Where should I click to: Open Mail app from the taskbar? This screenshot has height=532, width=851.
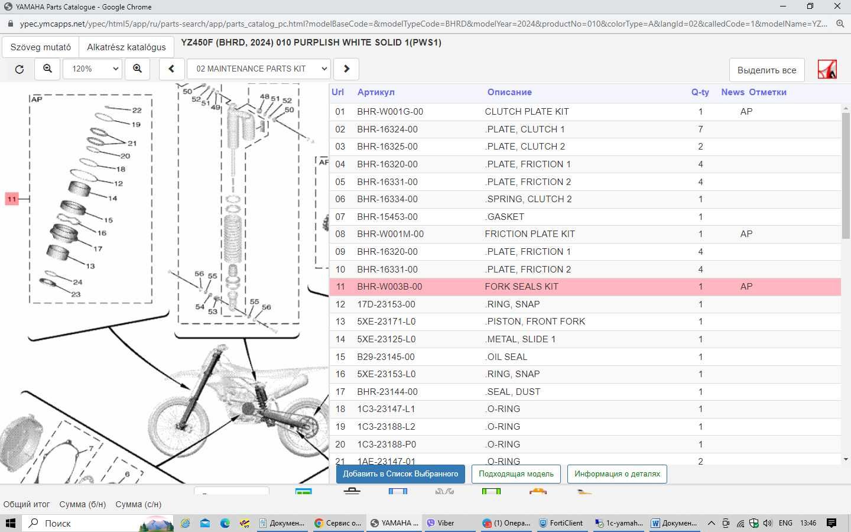pyautogui.click(x=205, y=523)
